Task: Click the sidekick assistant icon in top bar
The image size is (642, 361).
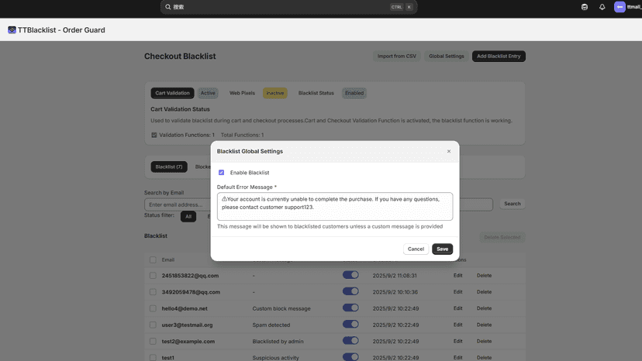Action: point(585,7)
